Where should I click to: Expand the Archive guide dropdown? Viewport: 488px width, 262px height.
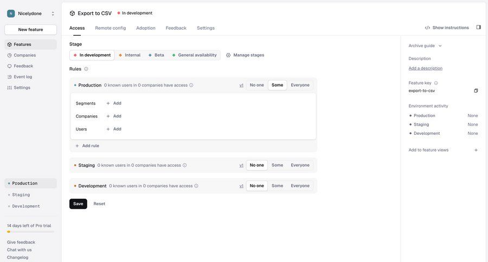tap(425, 45)
